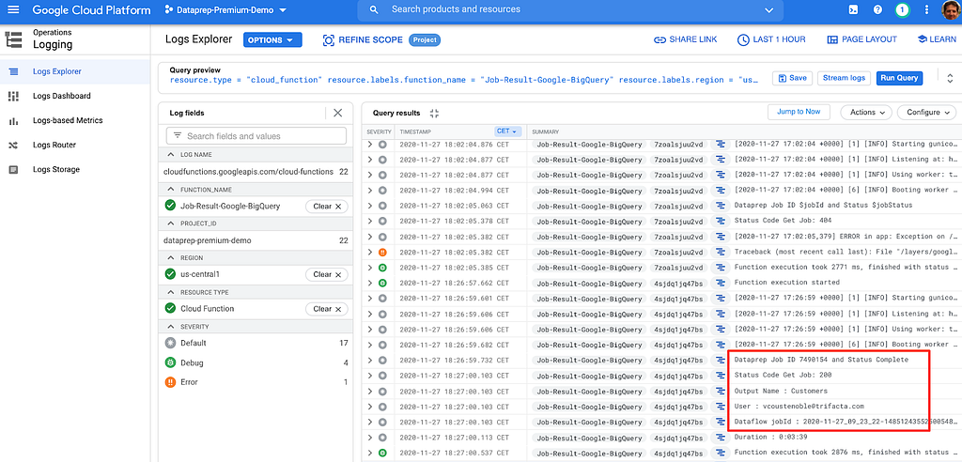Viewport: 962px width, 462px height.
Task: Open the main navigation hamburger menu
Action: pyautogui.click(x=13, y=9)
